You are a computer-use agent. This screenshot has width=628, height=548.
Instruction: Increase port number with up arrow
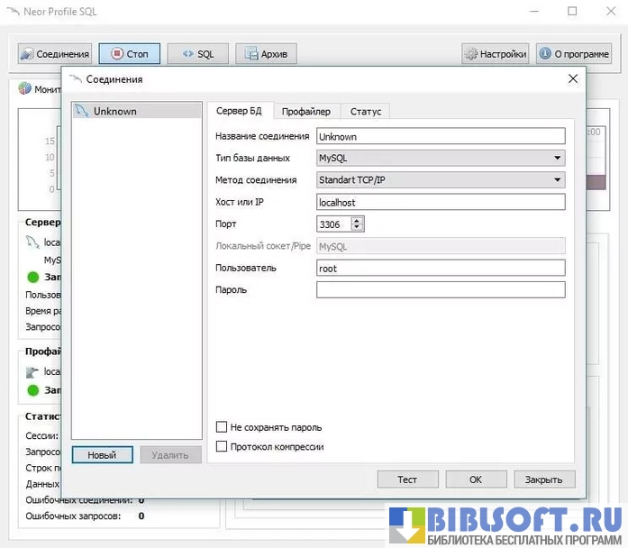click(357, 220)
